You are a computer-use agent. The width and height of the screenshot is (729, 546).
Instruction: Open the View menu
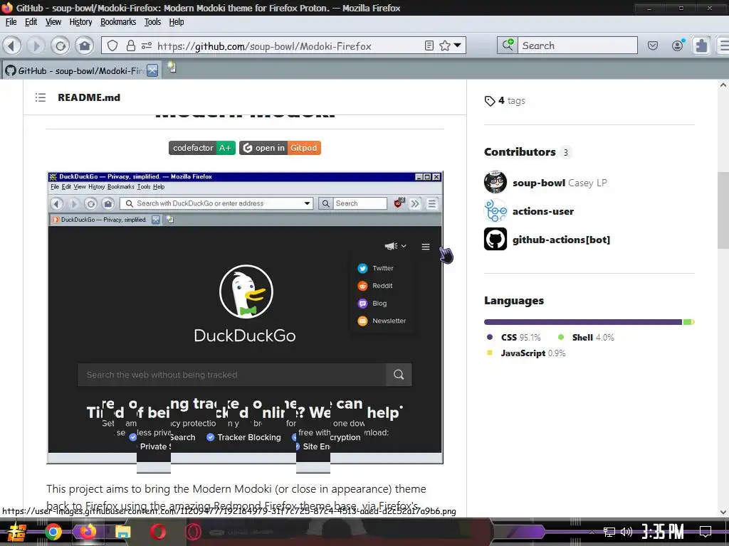53,22
